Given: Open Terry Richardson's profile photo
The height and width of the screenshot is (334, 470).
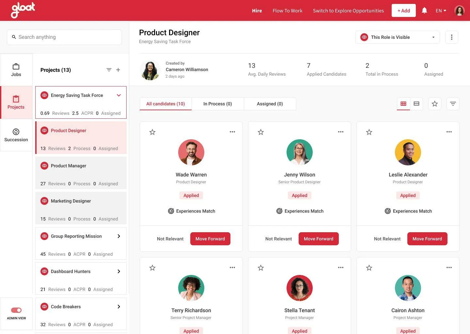Looking at the screenshot, I should pos(191,288).
